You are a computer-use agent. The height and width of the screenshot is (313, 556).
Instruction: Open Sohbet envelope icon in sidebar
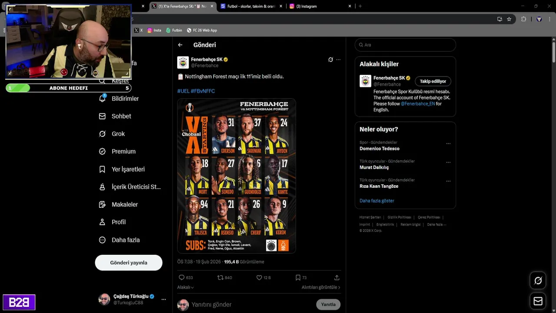point(102,116)
